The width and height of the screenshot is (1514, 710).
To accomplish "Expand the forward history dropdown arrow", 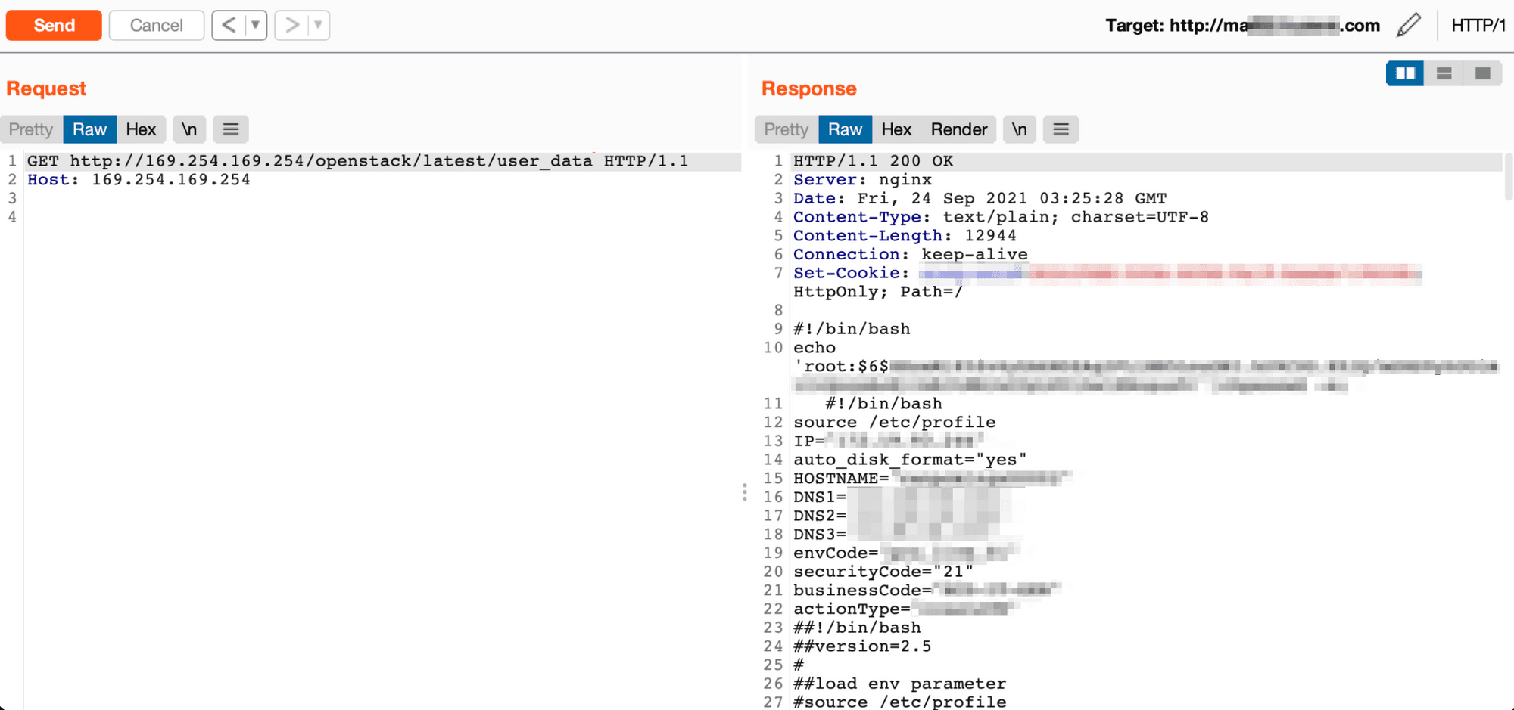I will coord(319,25).
